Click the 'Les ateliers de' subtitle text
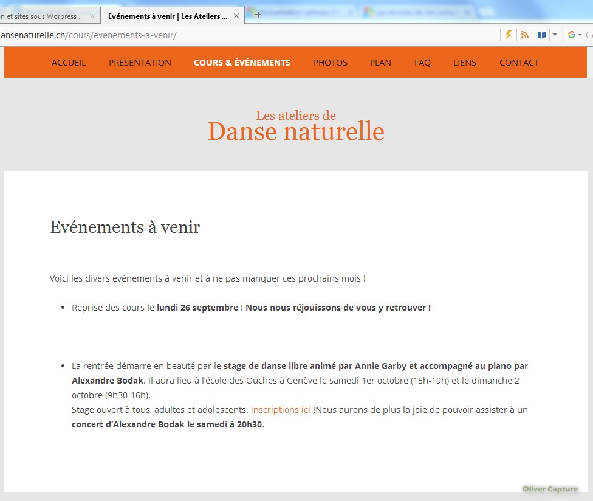The height and width of the screenshot is (501, 593). (296, 115)
